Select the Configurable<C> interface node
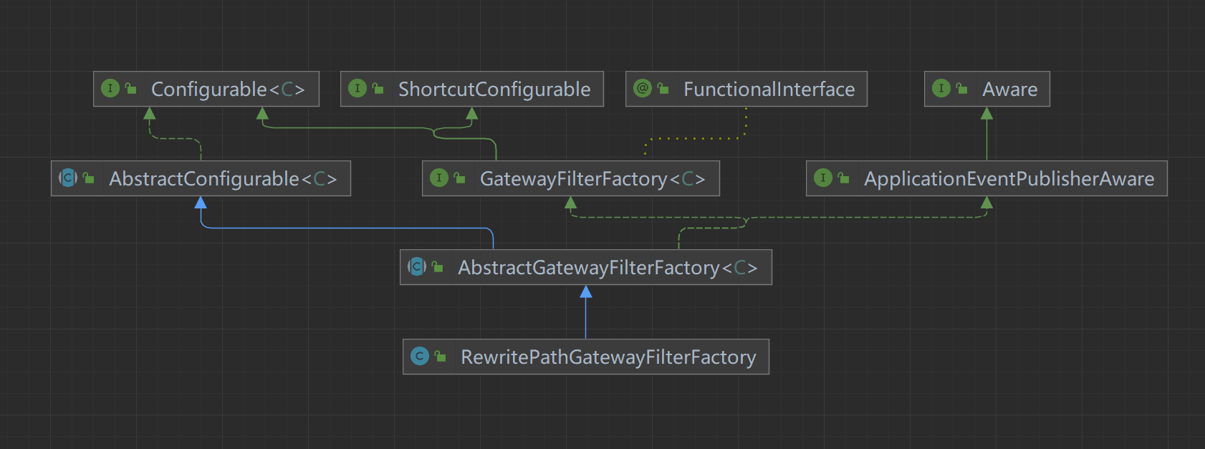The width and height of the screenshot is (1205, 449). pyautogui.click(x=206, y=89)
